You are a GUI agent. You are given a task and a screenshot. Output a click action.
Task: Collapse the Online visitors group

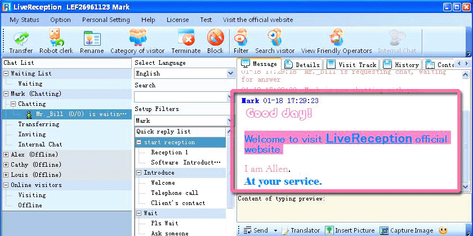(x=6, y=185)
